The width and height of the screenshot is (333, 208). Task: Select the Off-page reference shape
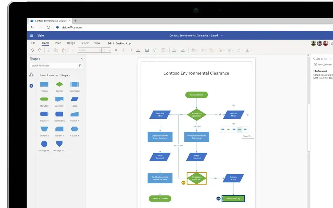click(59, 144)
